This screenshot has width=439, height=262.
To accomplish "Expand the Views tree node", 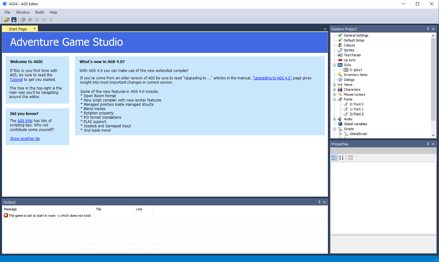I will (x=335, y=85).
